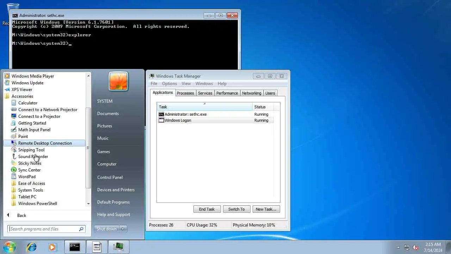Open Windows Media Player from the Start menu list

33,76
